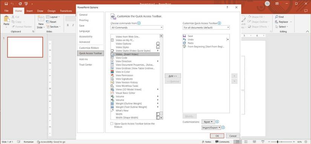Select the Visual Basic Editor command
Screen dimensions: 311x144
135,93
